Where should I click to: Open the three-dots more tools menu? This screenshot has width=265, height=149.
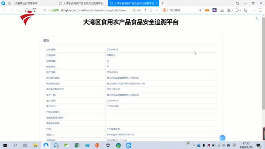pyautogui.click(x=253, y=10)
